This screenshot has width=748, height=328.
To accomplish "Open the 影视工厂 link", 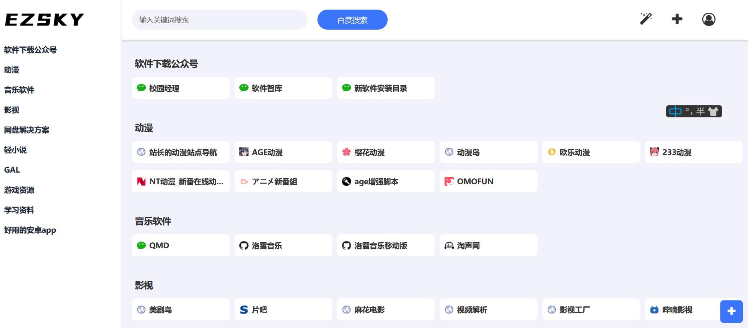I will pyautogui.click(x=591, y=310).
